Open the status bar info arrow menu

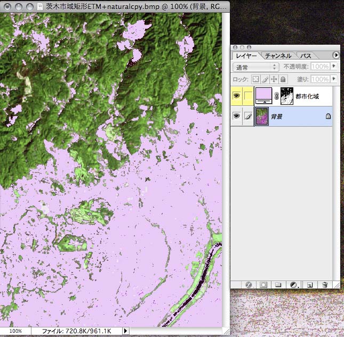[125, 331]
